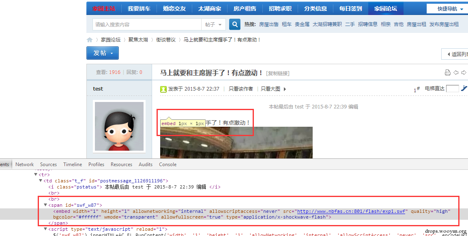
Task: Open the test user's avatar picture
Action: coord(119,126)
